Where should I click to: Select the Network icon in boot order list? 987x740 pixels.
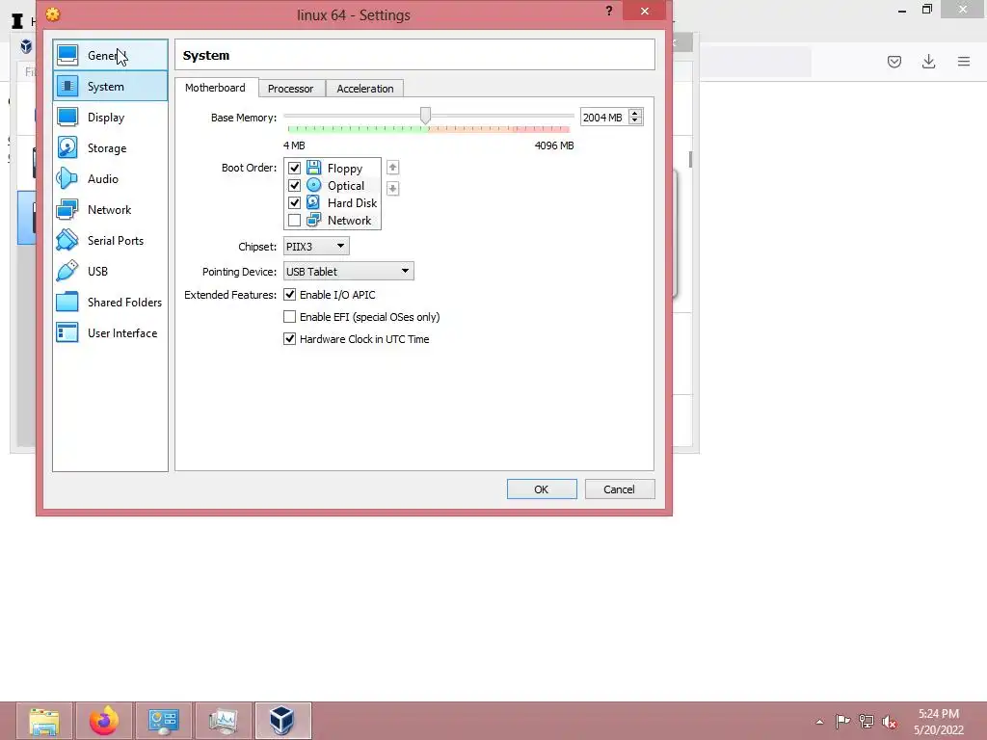pyautogui.click(x=313, y=221)
